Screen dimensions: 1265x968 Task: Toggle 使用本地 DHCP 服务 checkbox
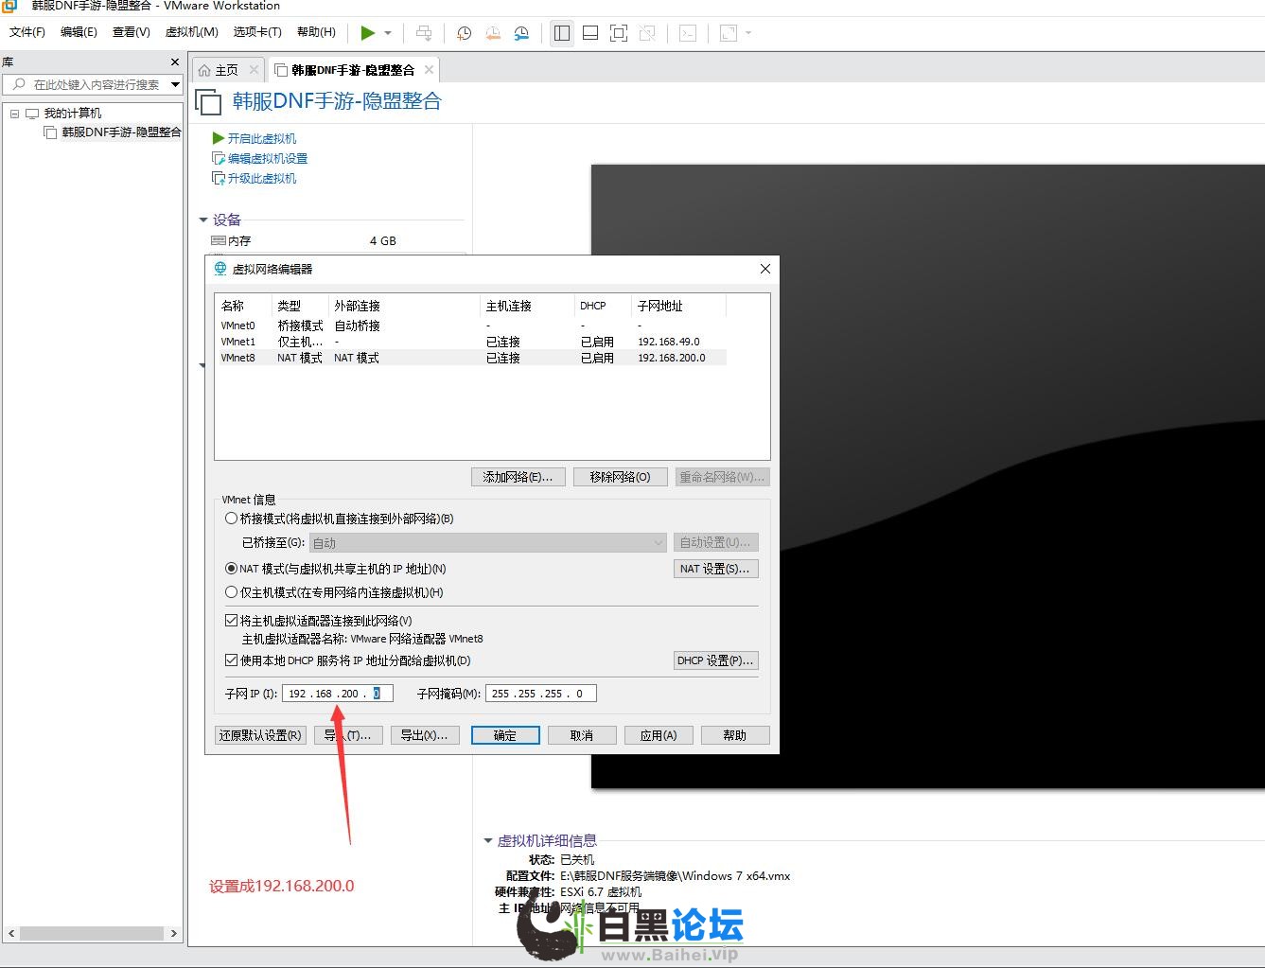[x=231, y=660]
